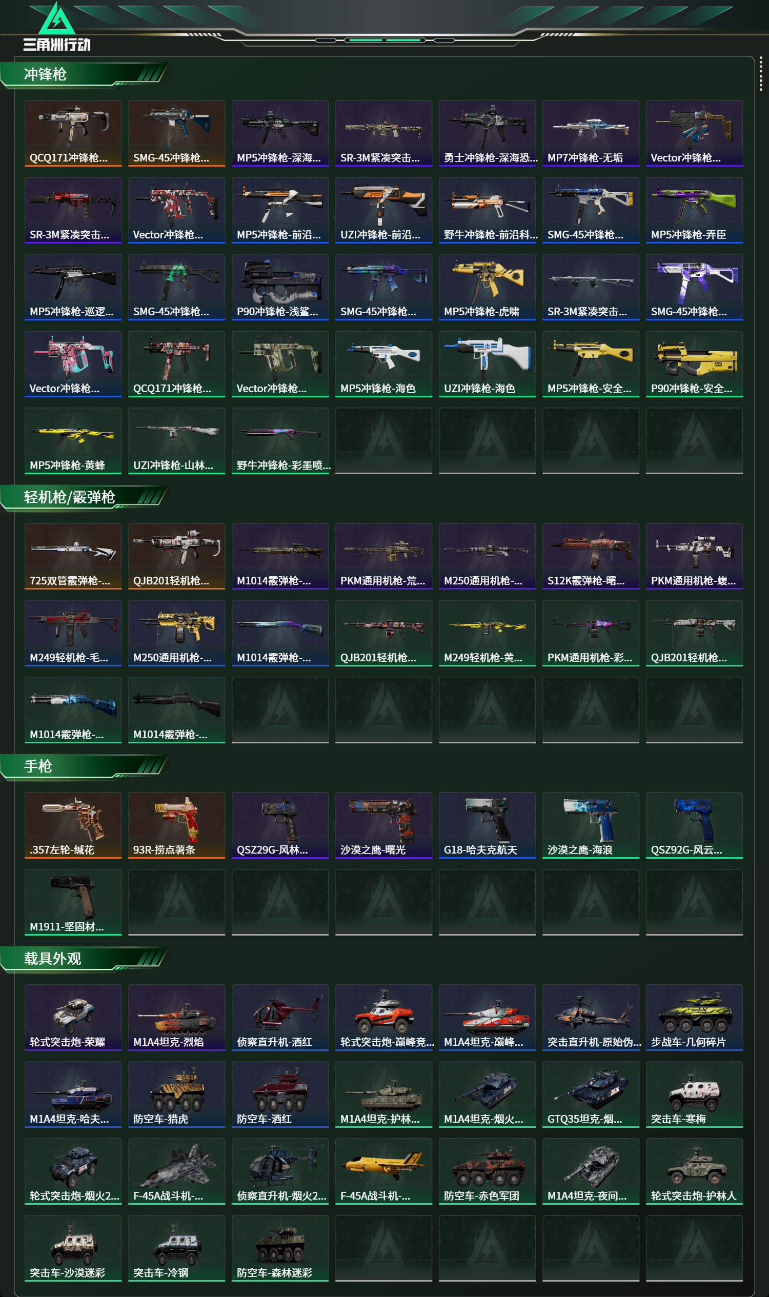Select the M1A4坦克-烈焰 tank skin
The image size is (769, 1297).
(177, 1017)
